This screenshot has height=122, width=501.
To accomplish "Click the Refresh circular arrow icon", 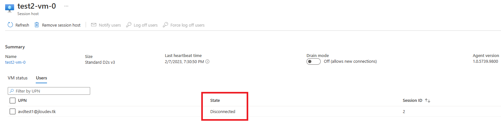I will [x=10, y=25].
